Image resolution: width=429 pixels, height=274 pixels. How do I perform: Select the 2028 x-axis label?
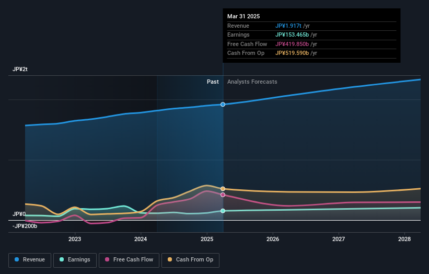pos(404,239)
